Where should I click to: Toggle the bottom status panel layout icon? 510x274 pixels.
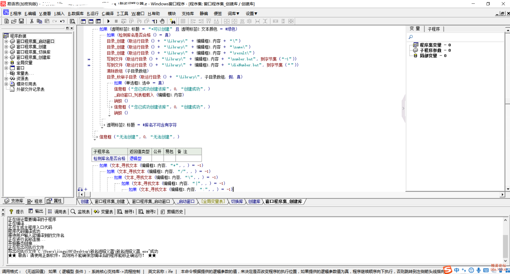point(91,21)
